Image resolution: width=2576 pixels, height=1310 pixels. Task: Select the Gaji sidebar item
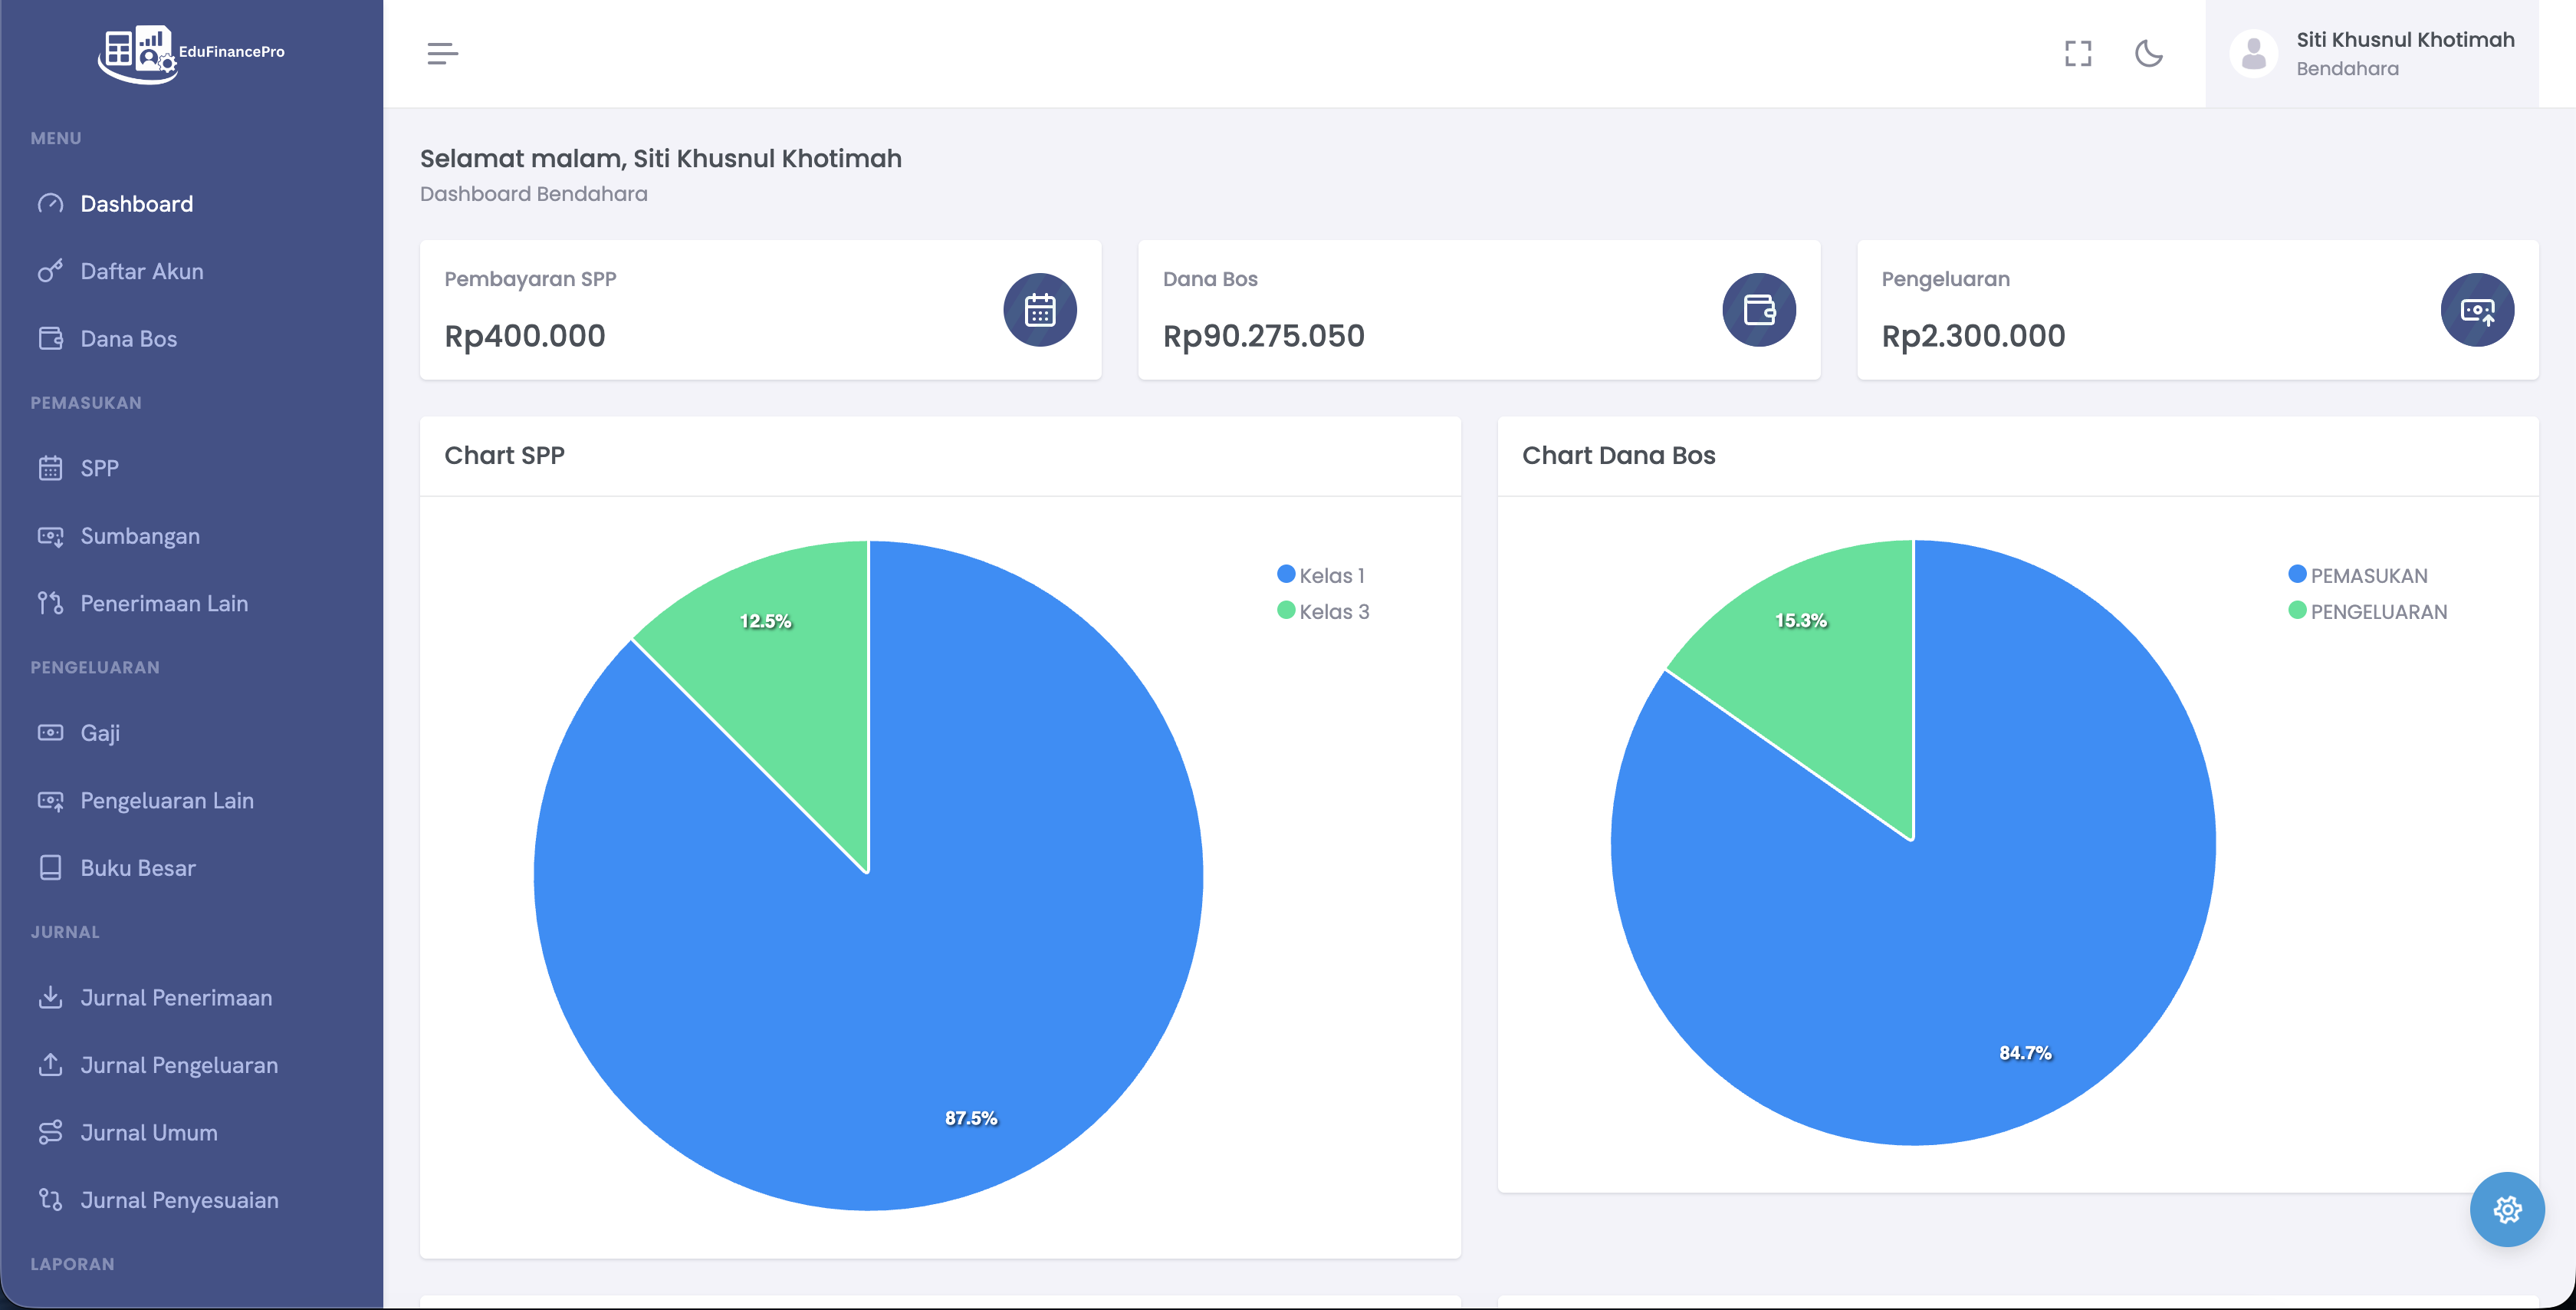click(x=100, y=732)
